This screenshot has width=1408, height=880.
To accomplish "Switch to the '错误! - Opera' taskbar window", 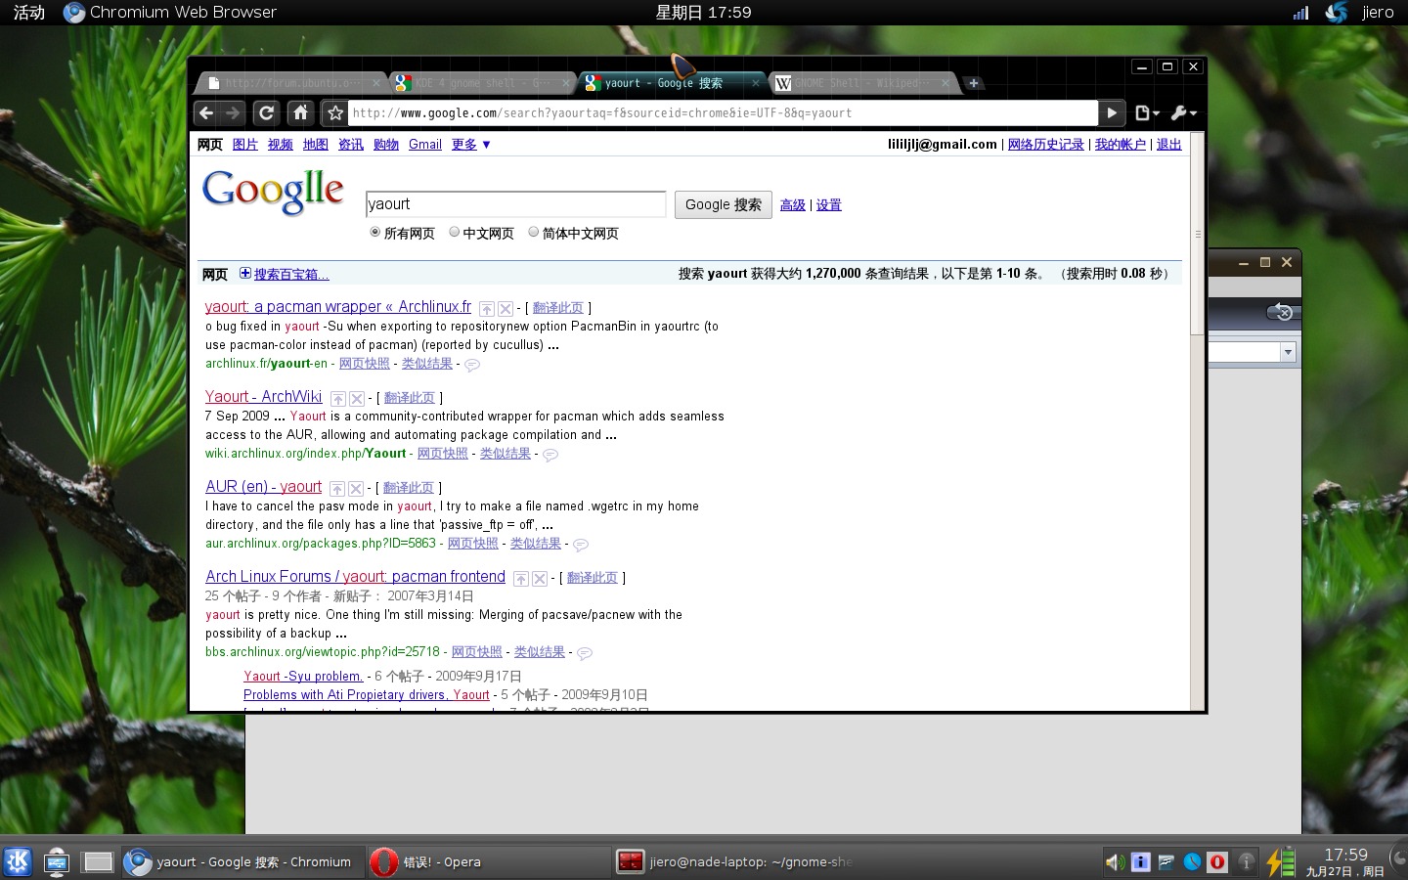I will [490, 861].
